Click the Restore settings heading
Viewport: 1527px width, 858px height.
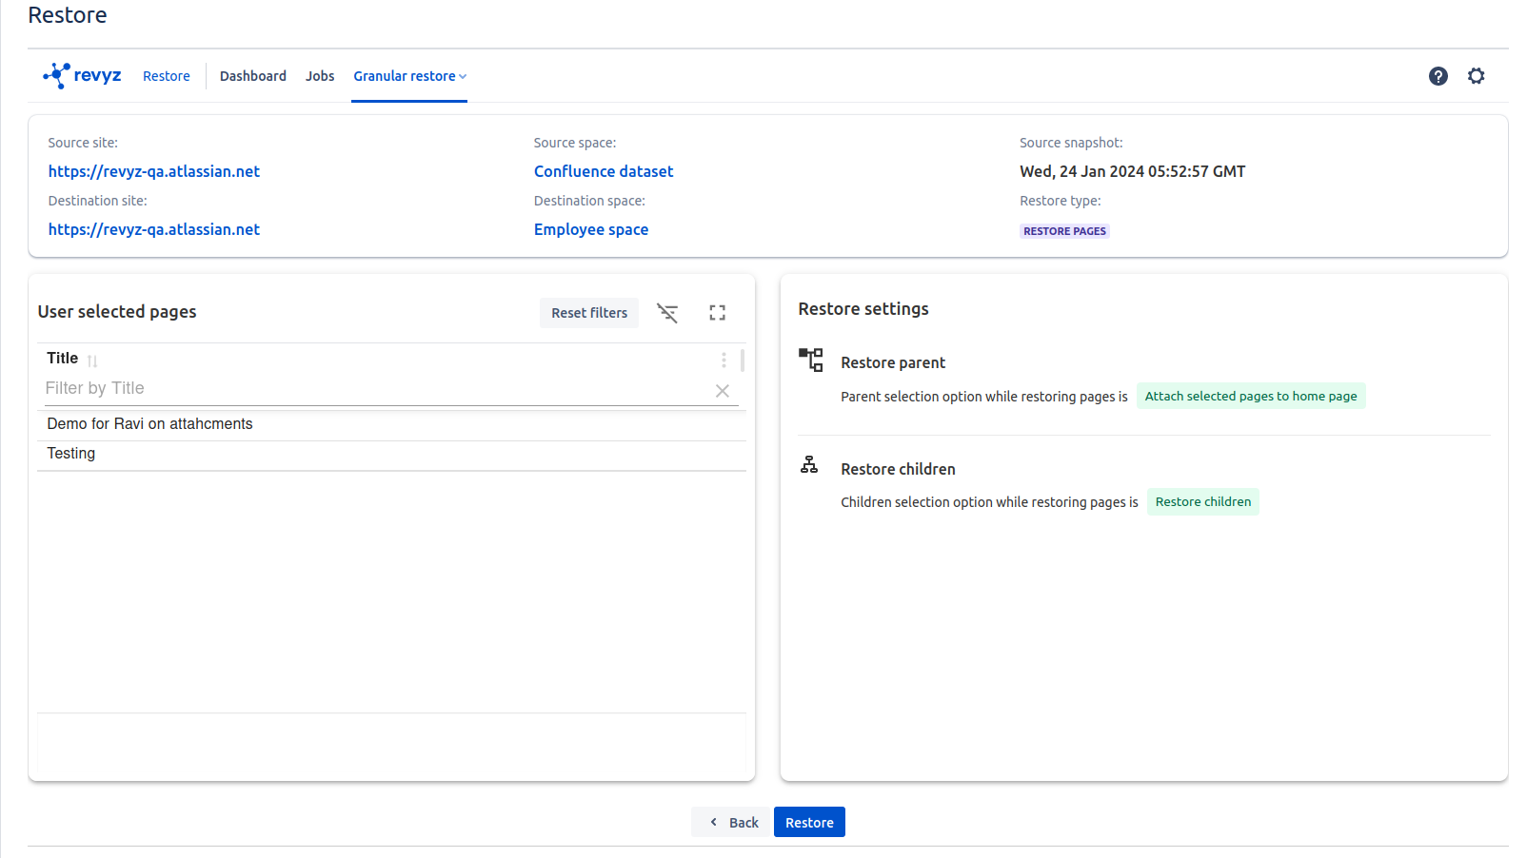coord(863,309)
